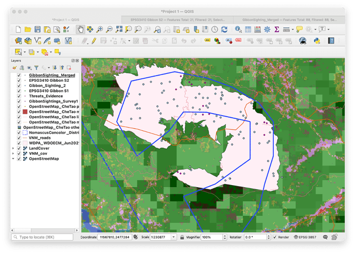Click the New Shapefile Layer icon
Screen dimensions: 355x254
(x=38, y=41)
